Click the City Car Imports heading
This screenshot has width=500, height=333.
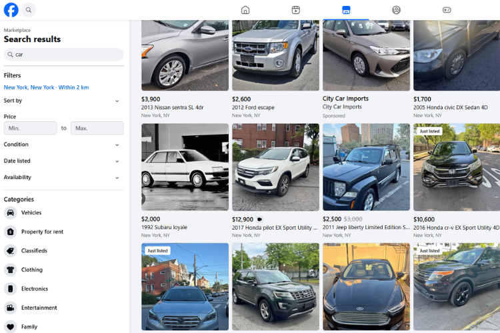pyautogui.click(x=345, y=99)
